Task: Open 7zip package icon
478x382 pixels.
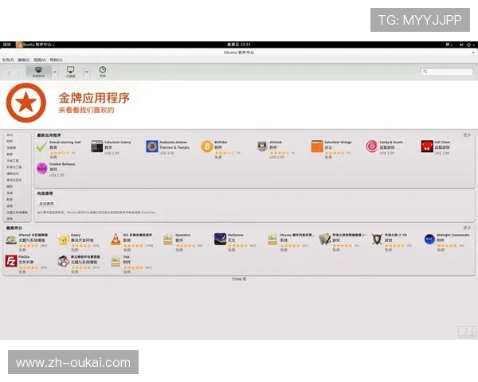Action: [x=116, y=261]
